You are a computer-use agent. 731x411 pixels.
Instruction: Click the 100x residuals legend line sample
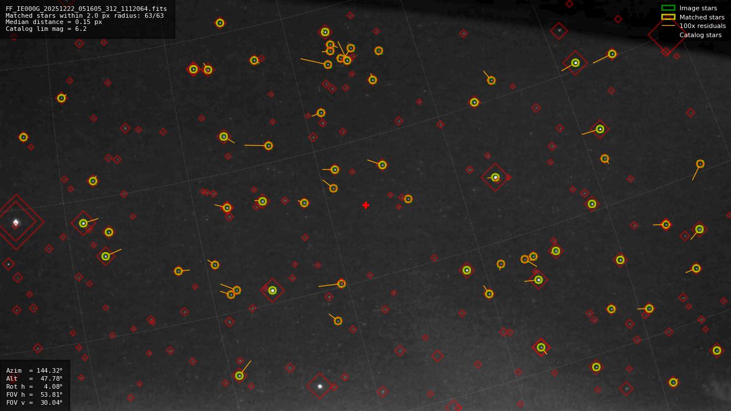668,26
